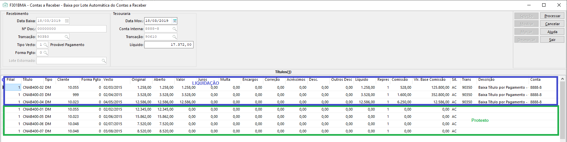The image size is (567, 142).
Task: Click search icon in Lote Estornado field
Action: point(104,61)
